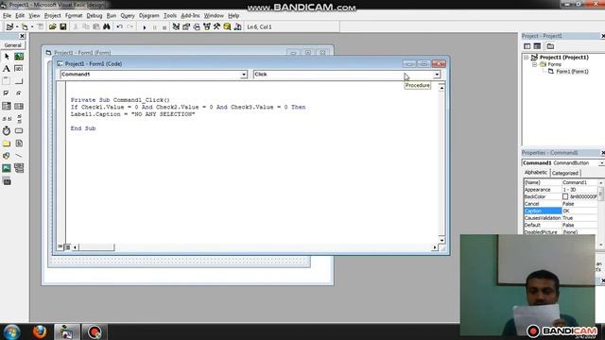This screenshot has width=605, height=340.
Task: Click the Find binoculars icon
Action: (107, 26)
